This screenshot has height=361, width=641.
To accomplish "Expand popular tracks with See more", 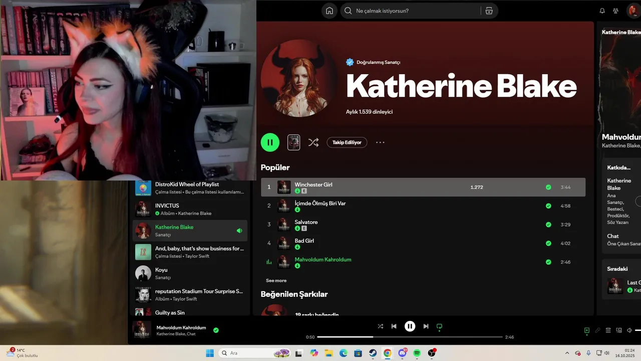I will tap(276, 280).
